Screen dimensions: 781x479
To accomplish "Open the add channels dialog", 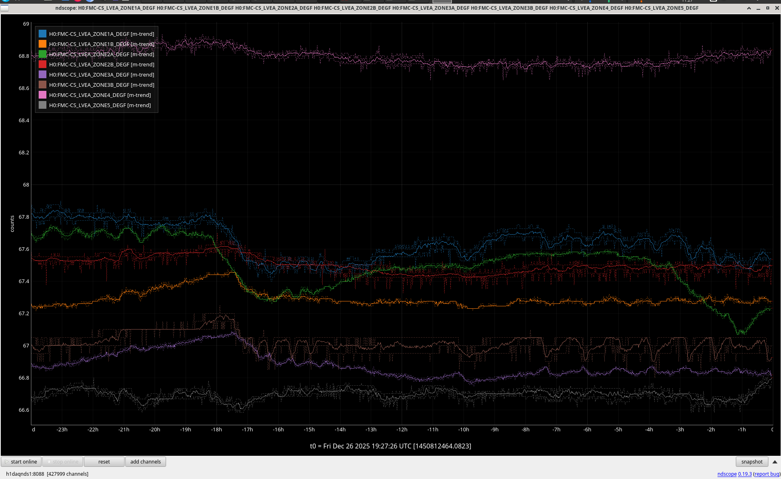I will (145, 461).
